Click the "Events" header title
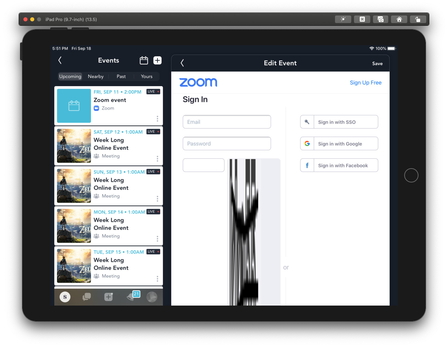Viewport: 448px width, 350px height. (x=109, y=60)
